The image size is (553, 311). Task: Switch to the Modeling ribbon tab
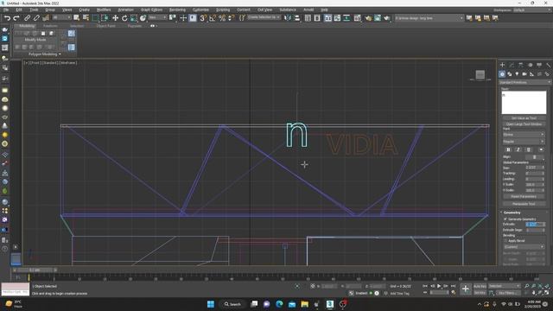(27, 26)
